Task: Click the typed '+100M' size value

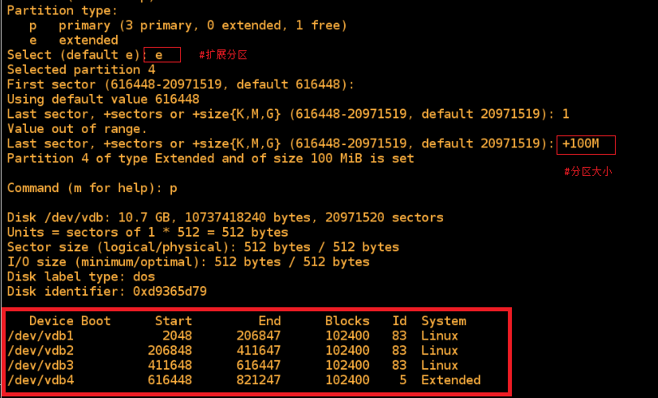Action: [581, 143]
